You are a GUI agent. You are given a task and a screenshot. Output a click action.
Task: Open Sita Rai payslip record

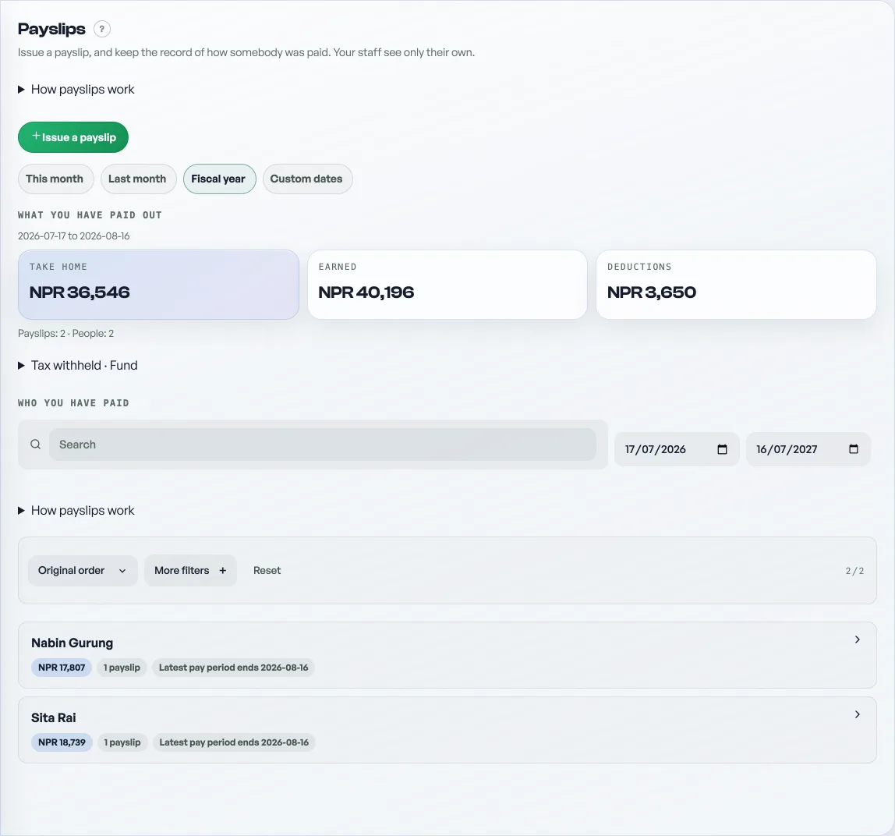(447, 730)
